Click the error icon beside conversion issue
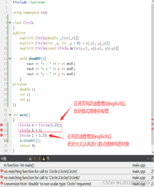The width and height of the screenshot is (154, 187). 2,183
